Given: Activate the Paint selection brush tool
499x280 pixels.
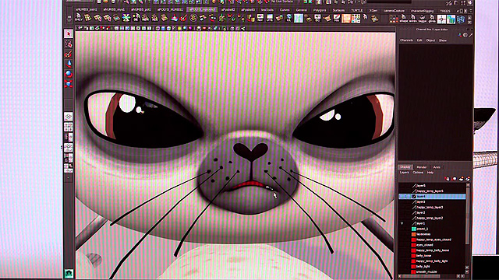Looking at the screenshot, I should pyautogui.click(x=69, y=54).
